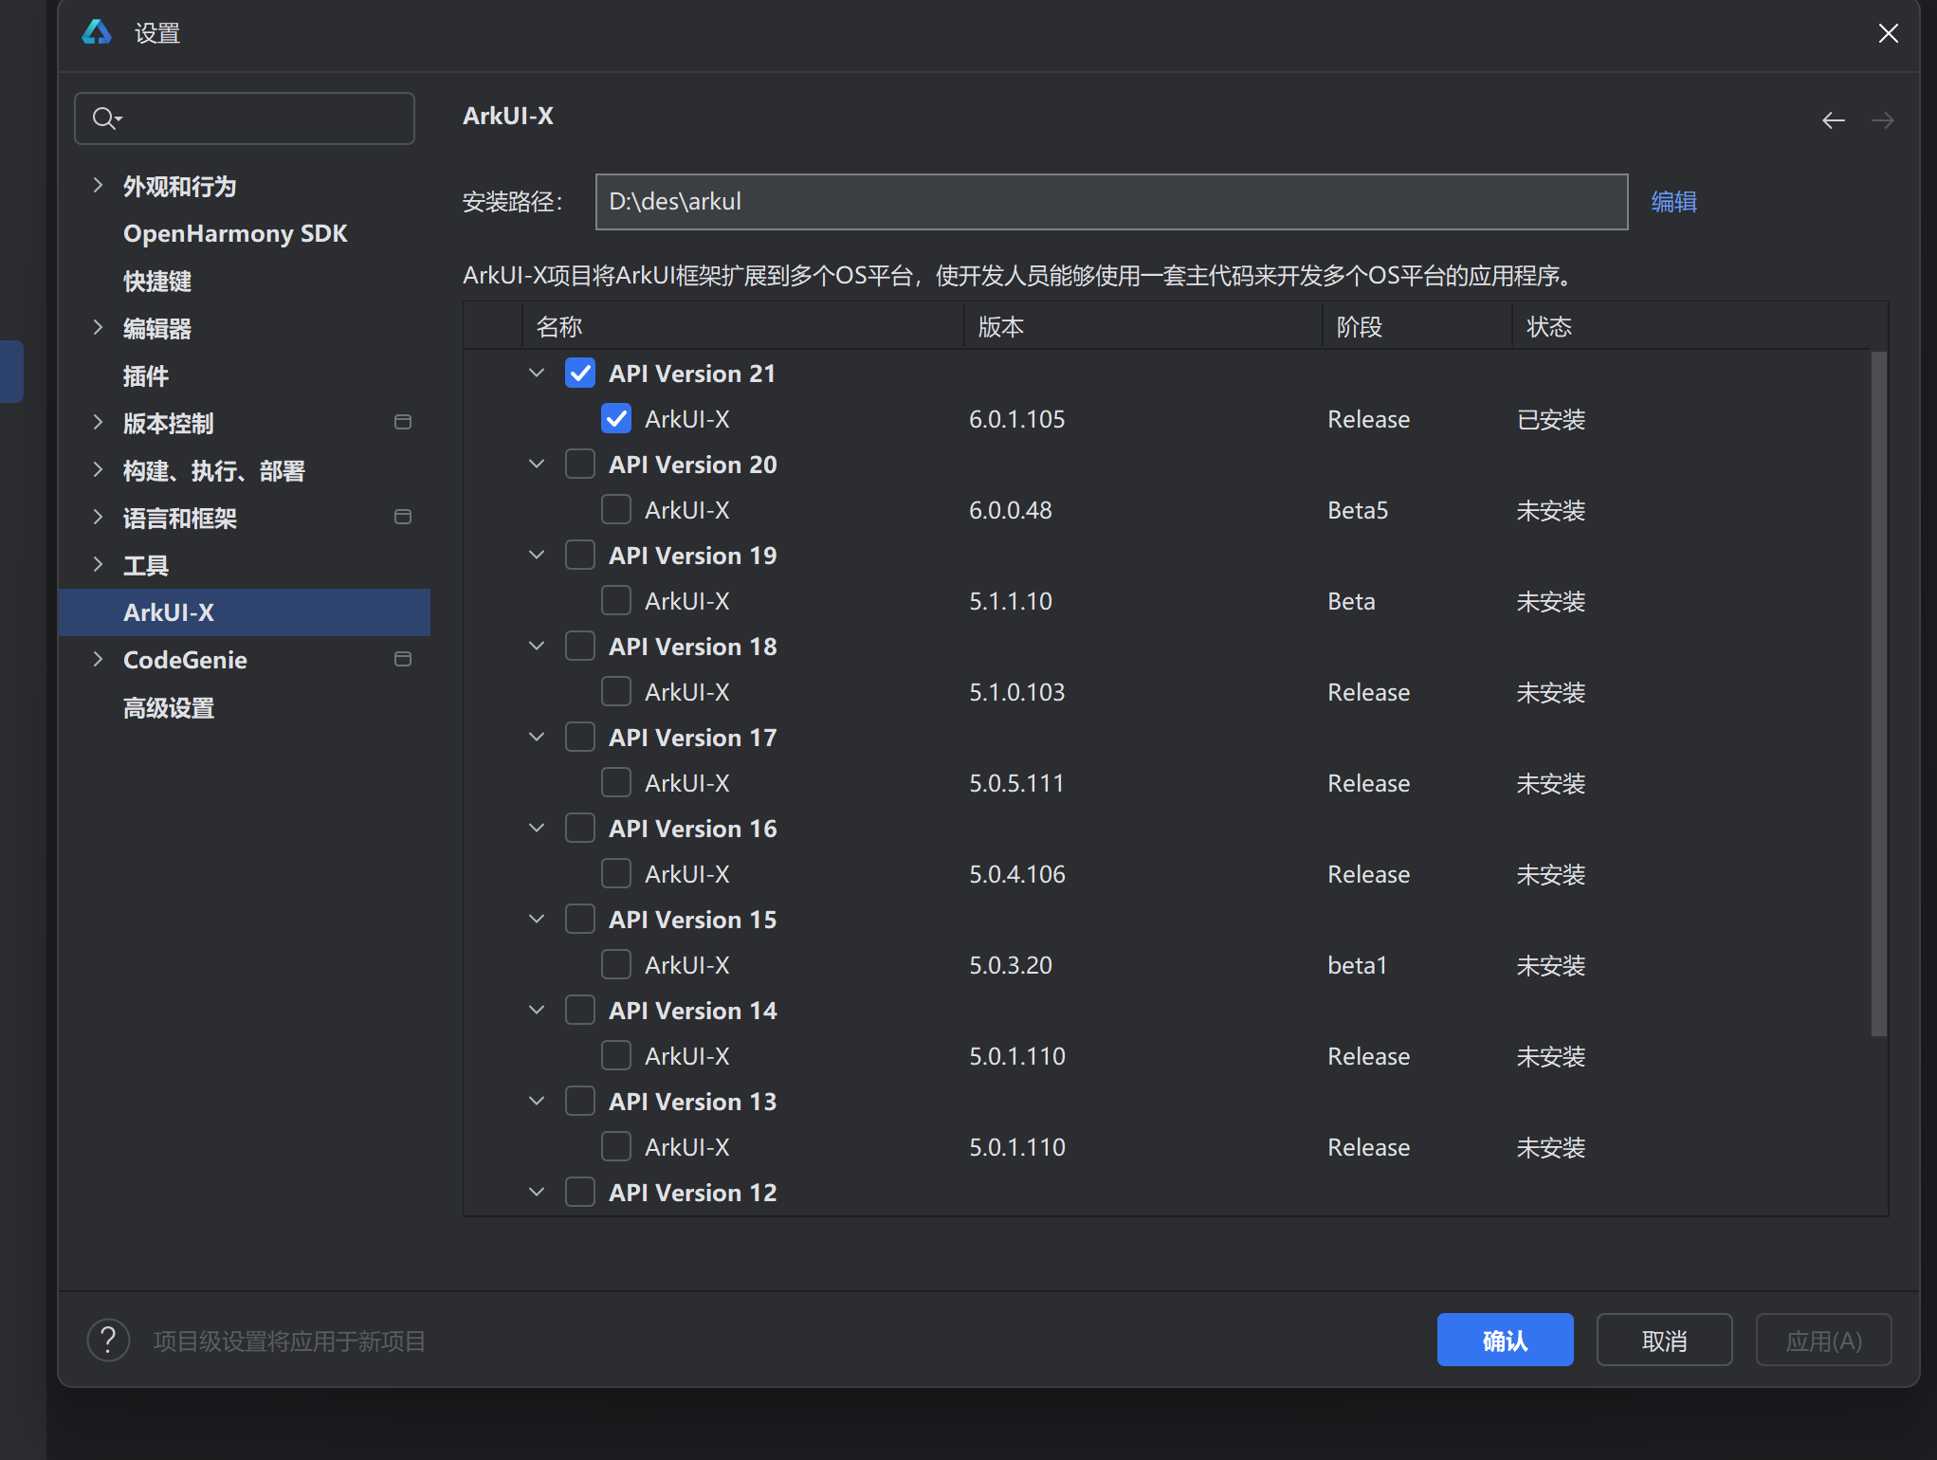Check the API Version 20 checkbox
1937x1460 pixels.
tap(580, 465)
